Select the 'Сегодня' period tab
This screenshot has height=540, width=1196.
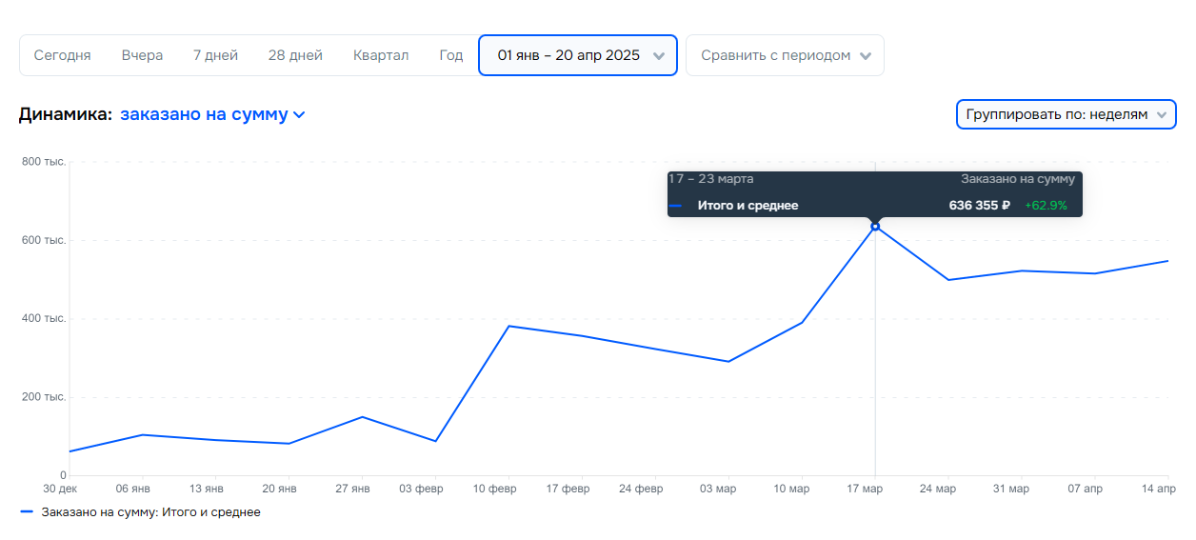point(63,55)
